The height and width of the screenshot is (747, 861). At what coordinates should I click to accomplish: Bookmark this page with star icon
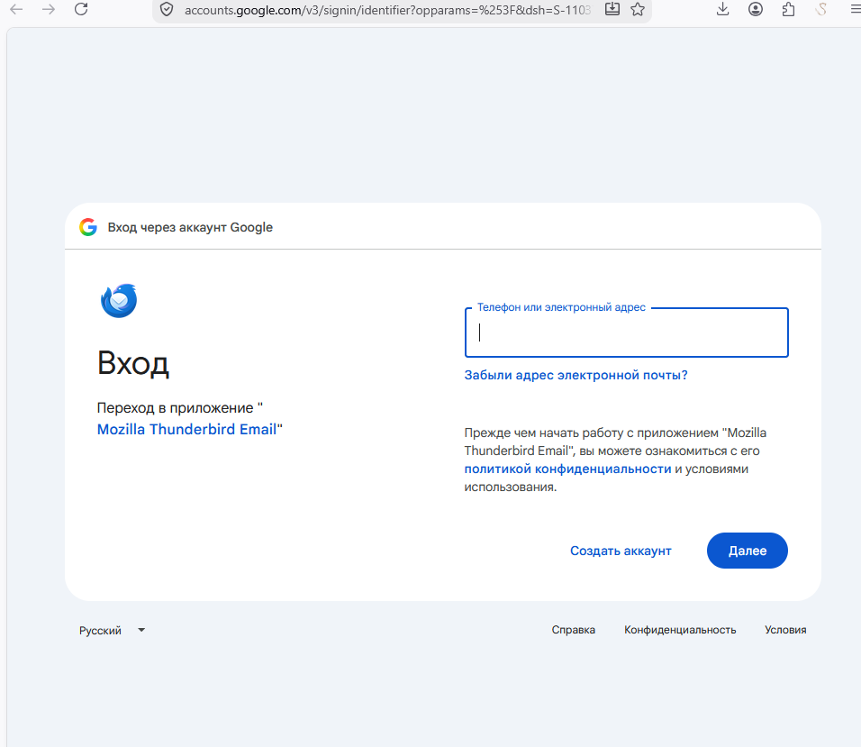tap(638, 9)
